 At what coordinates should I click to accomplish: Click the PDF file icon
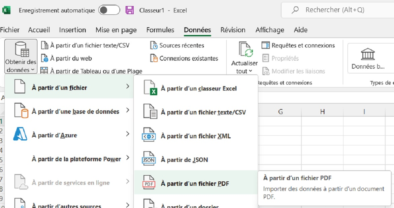(149, 182)
